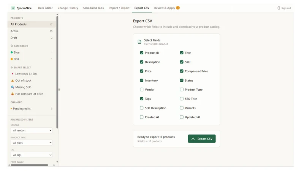Filter by Draft products
Viewport: 304px width, 171px height.
pyautogui.click(x=32, y=38)
